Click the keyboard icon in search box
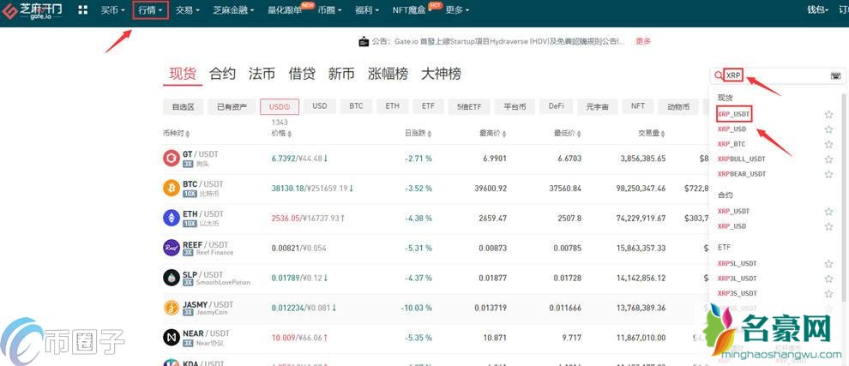 (835, 75)
